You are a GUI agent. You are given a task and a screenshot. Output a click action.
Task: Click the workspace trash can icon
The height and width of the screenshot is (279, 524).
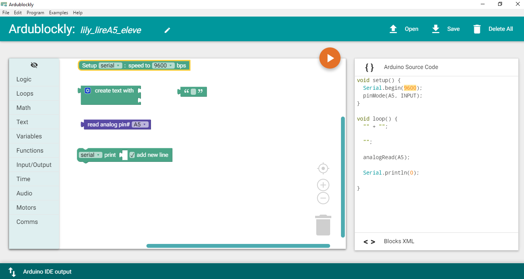323,225
